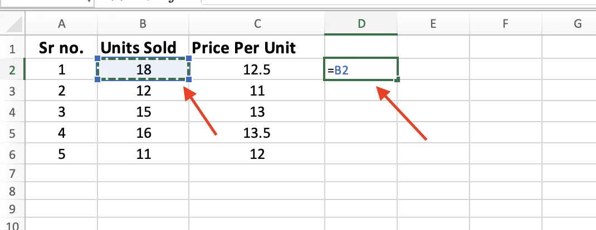Screen dimensions: 596x230
Task: Click the Units Sold value 16
Action: tap(143, 133)
